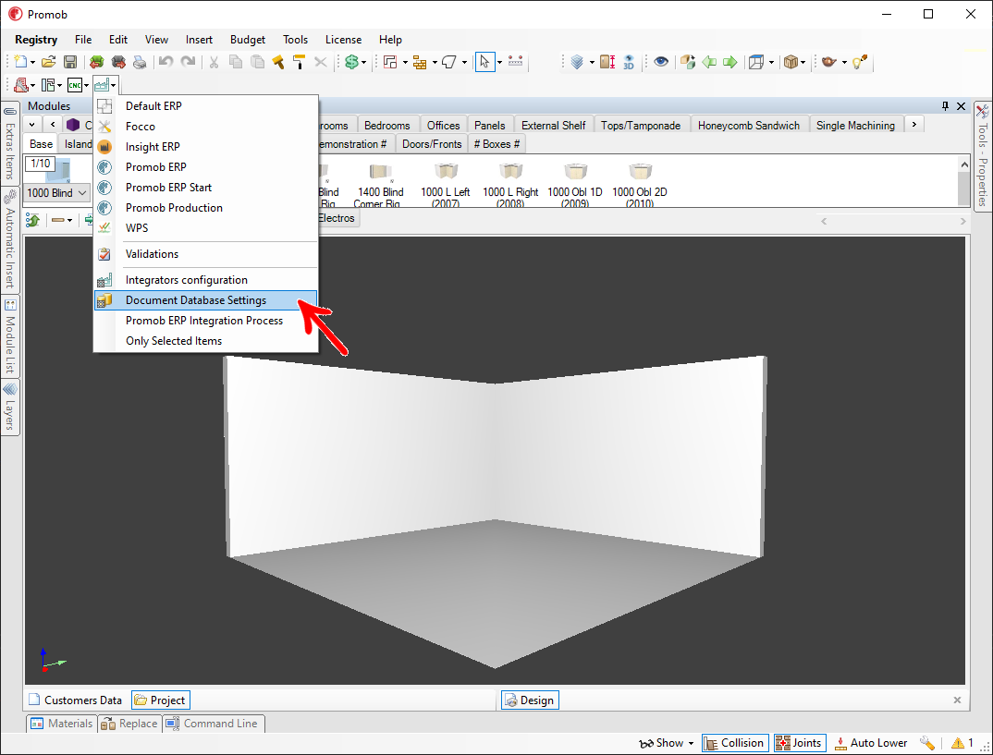Open the Doors/Fronts sub-tab
993x755 pixels.
(x=432, y=143)
